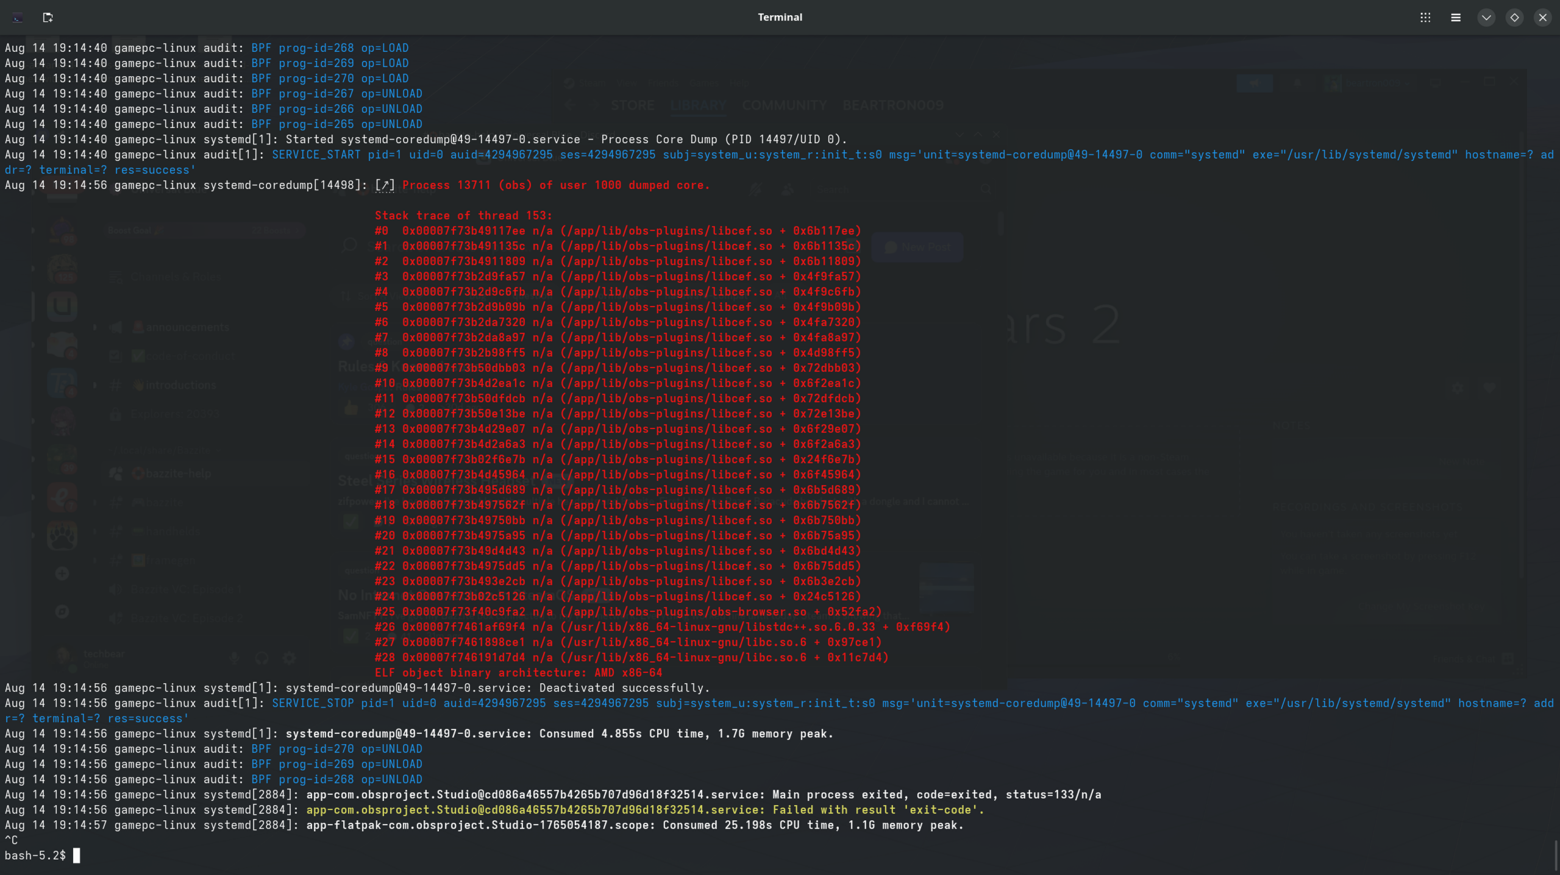1560x875 pixels.
Task: Open the hamburger main menu
Action: (1456, 18)
